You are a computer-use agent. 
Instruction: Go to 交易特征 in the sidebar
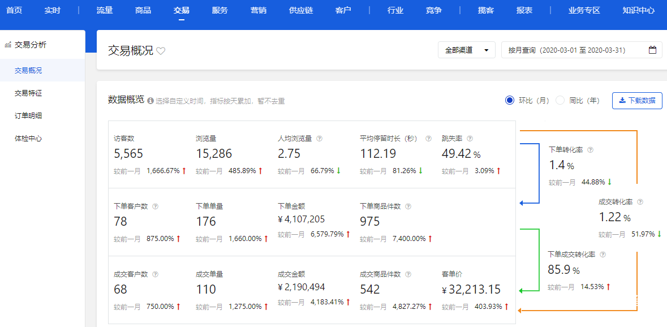pyautogui.click(x=28, y=93)
